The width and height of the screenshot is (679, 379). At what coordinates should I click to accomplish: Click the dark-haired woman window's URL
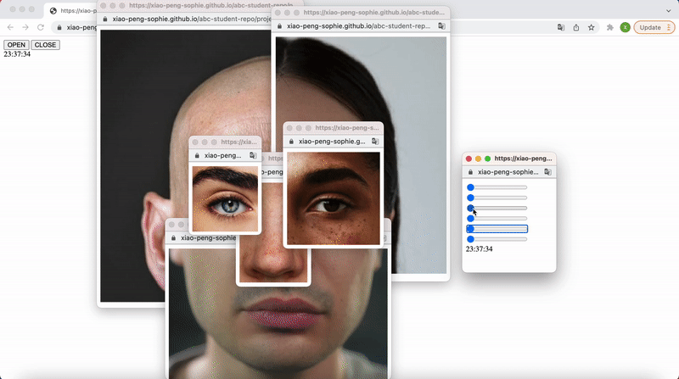tap(358, 26)
